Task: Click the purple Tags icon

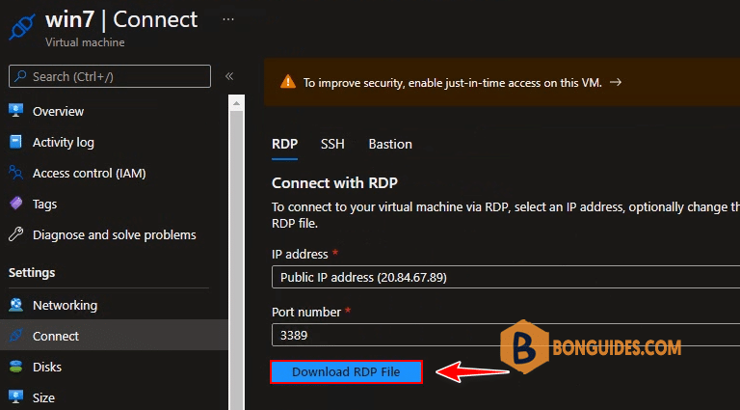Action: pyautogui.click(x=16, y=205)
